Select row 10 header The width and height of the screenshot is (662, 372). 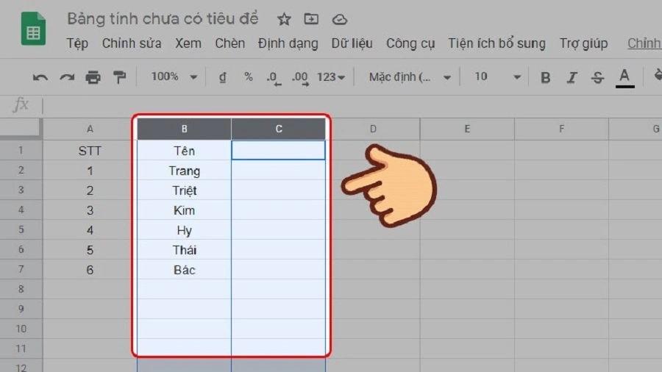pyautogui.click(x=21, y=329)
